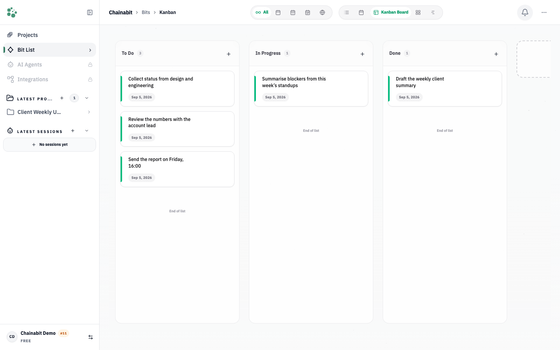Open card 'Summarise blockers from this week's standups'
The image size is (560, 350).
(311, 89)
